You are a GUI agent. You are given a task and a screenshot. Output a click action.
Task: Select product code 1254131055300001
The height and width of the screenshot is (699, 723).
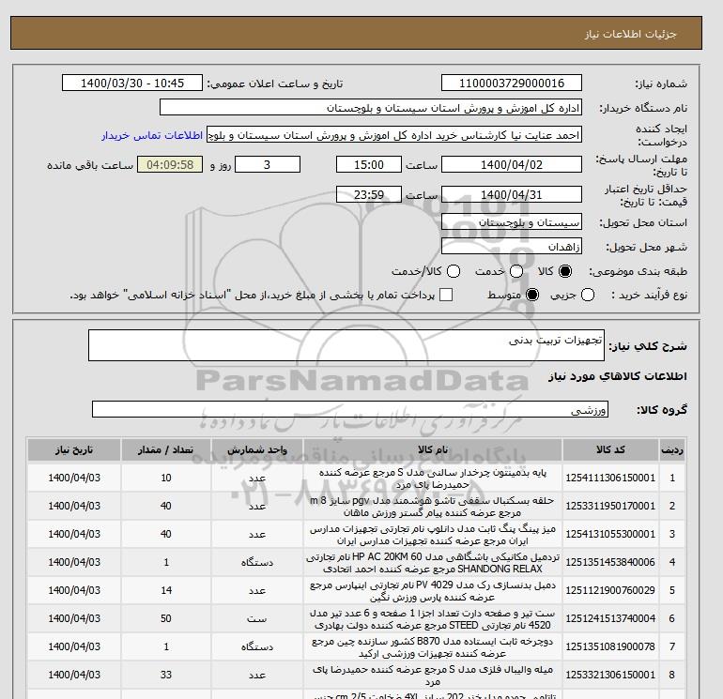tap(610, 534)
